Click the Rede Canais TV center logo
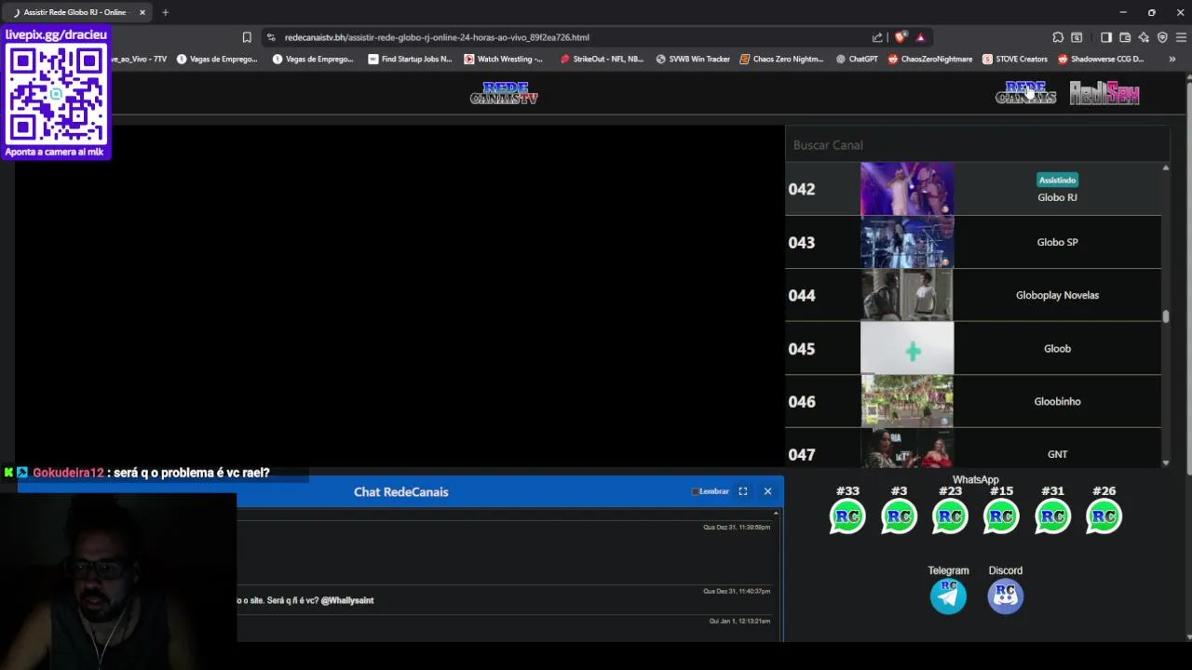The width and height of the screenshot is (1192, 670). [x=504, y=93]
